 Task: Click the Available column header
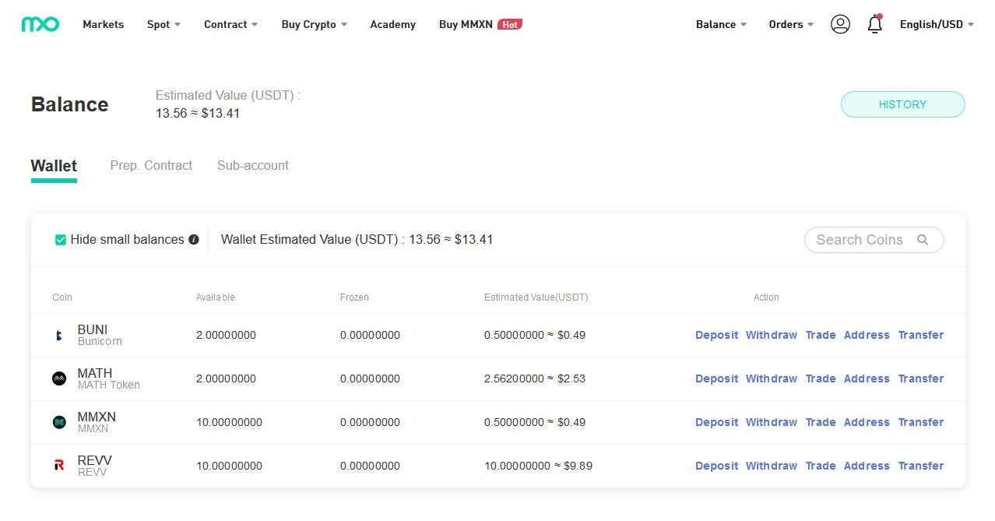(x=216, y=297)
